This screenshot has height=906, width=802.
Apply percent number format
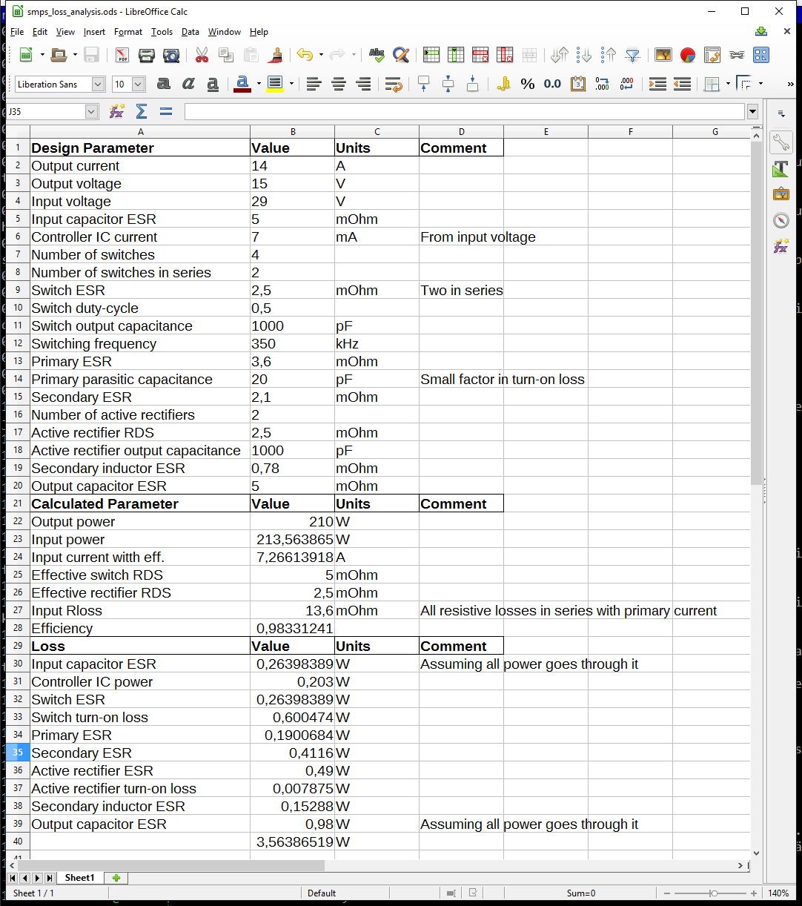[528, 85]
